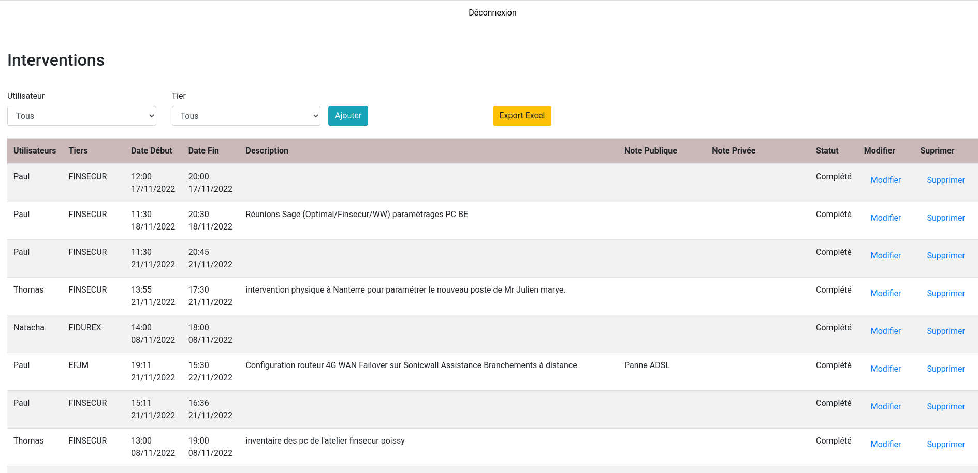Image resolution: width=978 pixels, height=473 pixels.
Task: Supprimer the first FINSECUR intervention row
Action: (x=945, y=180)
